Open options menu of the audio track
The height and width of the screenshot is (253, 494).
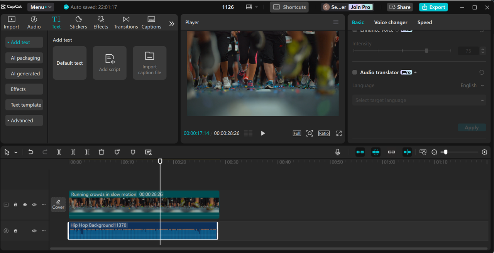44,231
